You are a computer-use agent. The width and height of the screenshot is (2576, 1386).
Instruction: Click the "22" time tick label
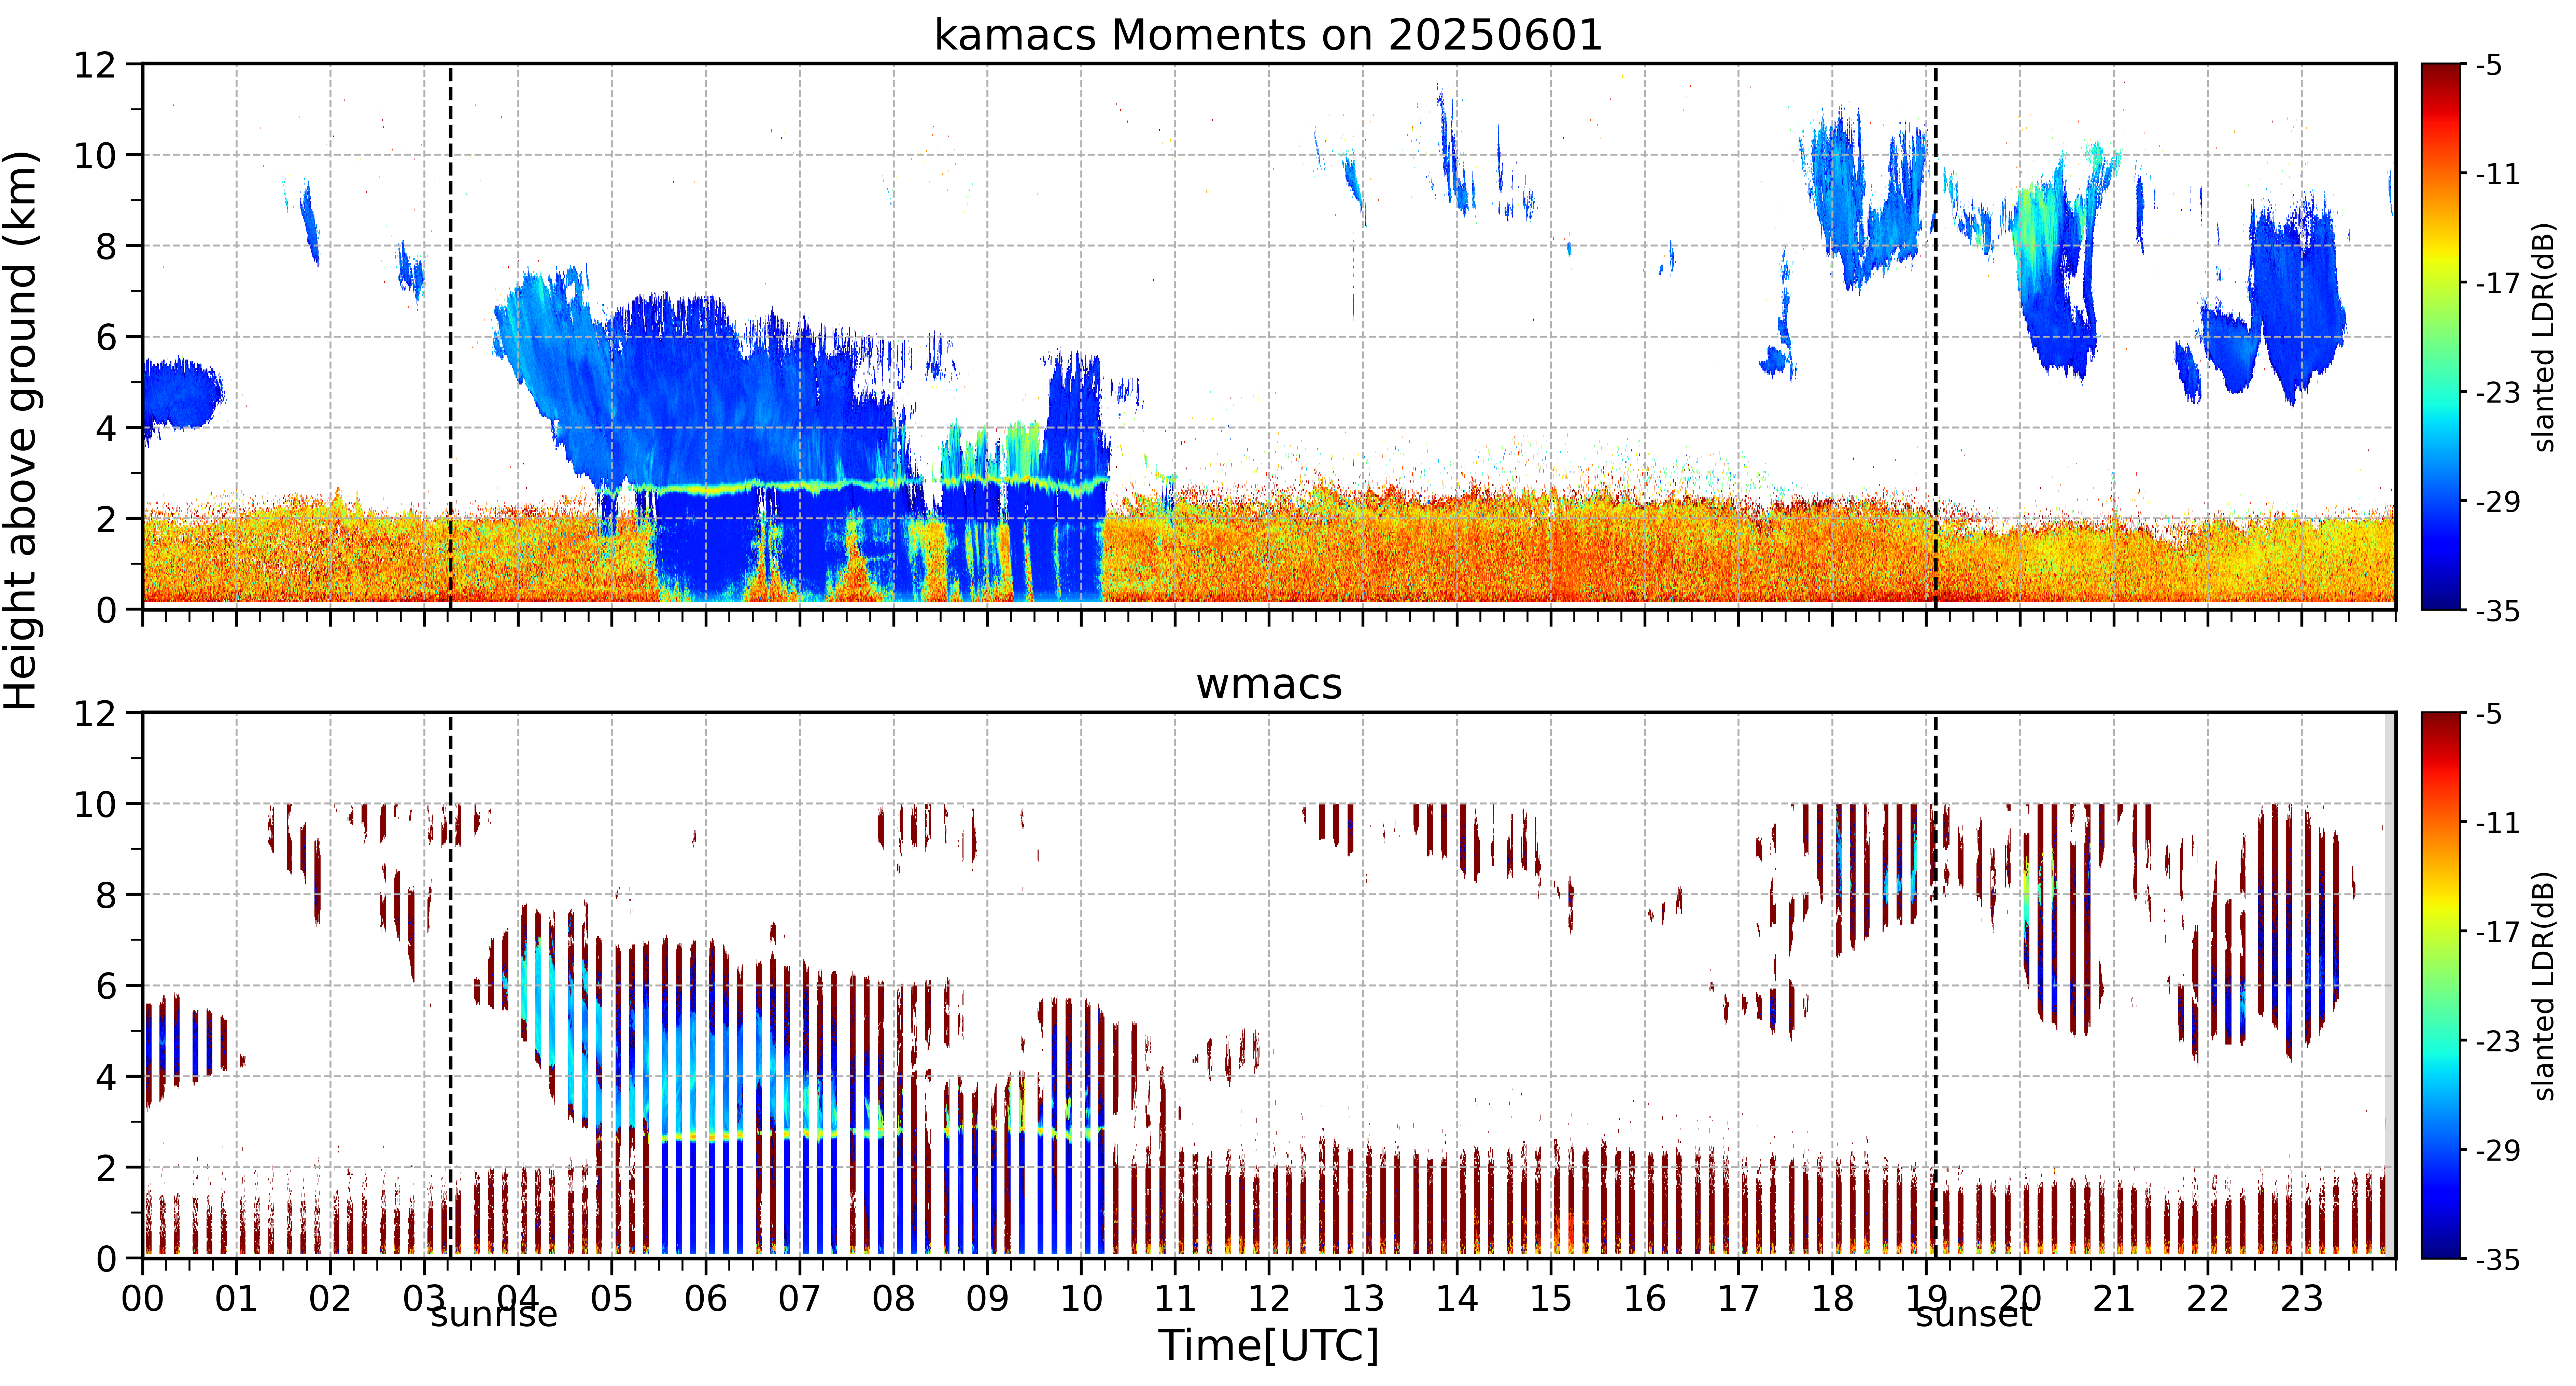click(x=2208, y=1299)
